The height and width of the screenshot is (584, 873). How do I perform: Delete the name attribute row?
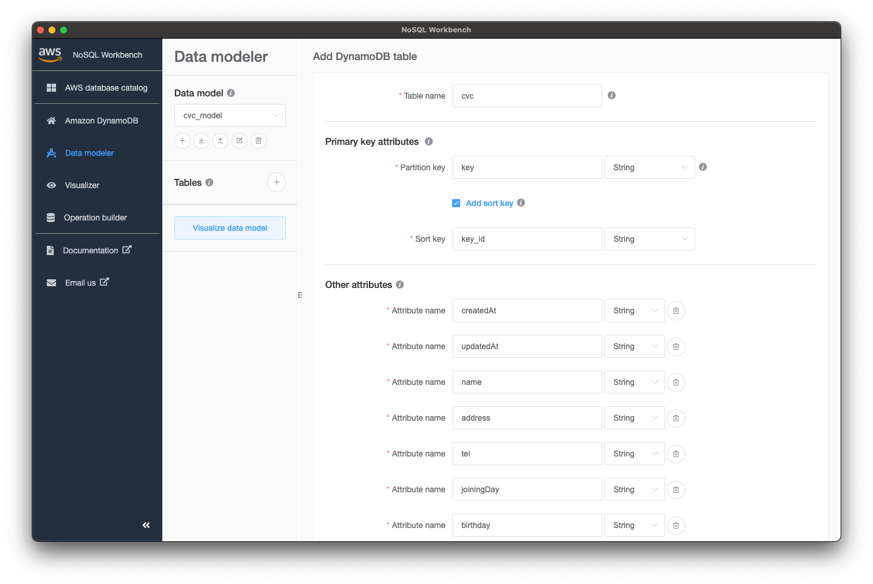[676, 383]
